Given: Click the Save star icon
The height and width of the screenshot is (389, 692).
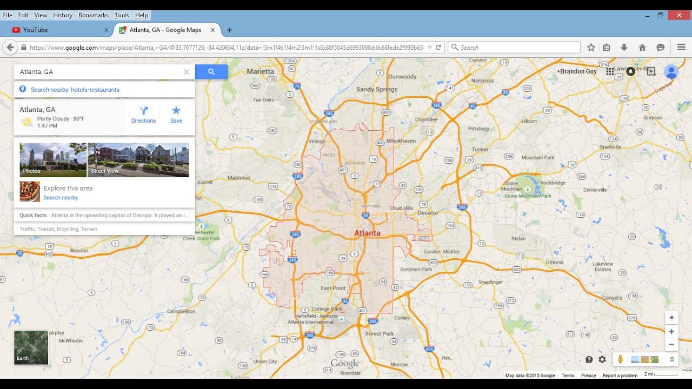Looking at the screenshot, I should tap(176, 110).
